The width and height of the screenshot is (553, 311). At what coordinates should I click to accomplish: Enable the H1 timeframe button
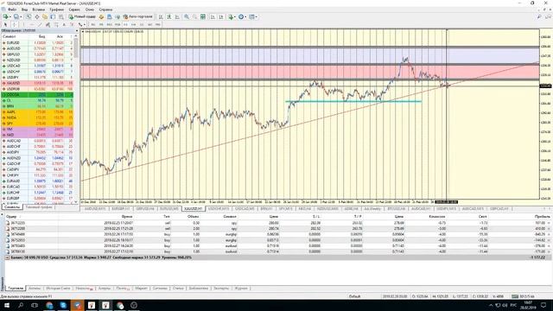pos(125,24)
